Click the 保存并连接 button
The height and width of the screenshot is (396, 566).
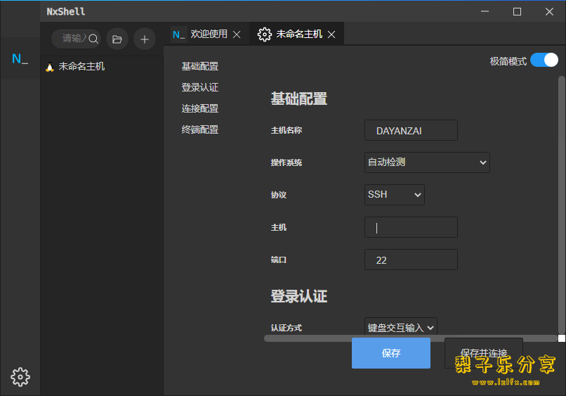point(484,353)
